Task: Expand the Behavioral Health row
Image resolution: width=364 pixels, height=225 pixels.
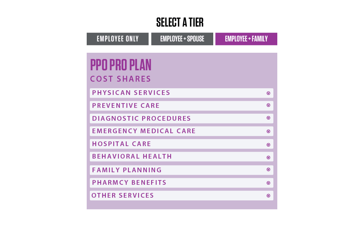Action: click(x=182, y=157)
